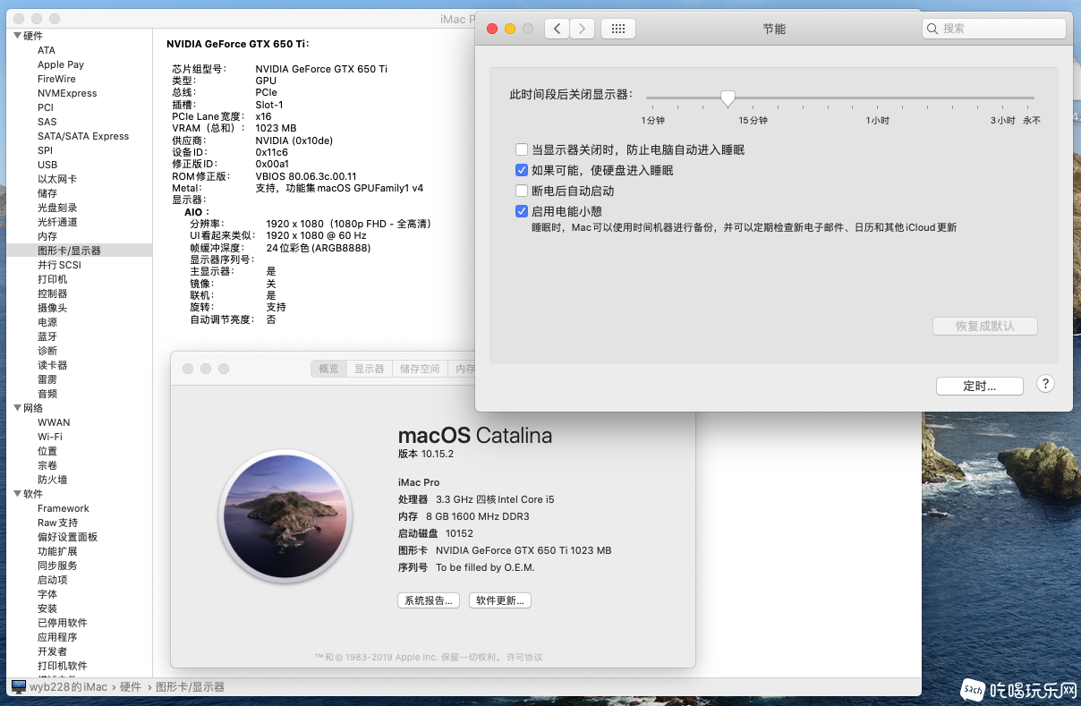Select 雷雳 in the sidebar
This screenshot has height=706, width=1081.
47,379
